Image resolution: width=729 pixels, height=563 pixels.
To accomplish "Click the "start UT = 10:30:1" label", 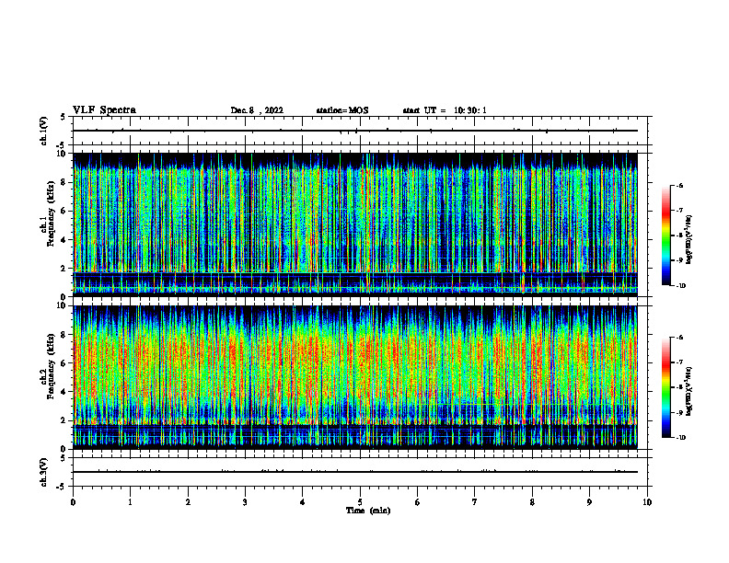I will 445,110.
